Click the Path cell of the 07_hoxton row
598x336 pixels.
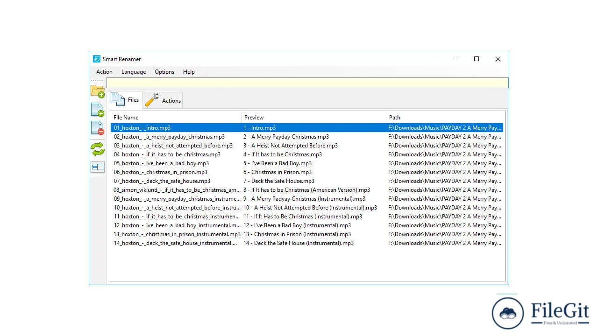pyautogui.click(x=445, y=181)
